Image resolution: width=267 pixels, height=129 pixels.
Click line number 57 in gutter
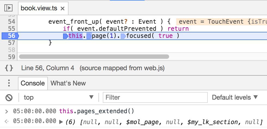(x=11, y=43)
